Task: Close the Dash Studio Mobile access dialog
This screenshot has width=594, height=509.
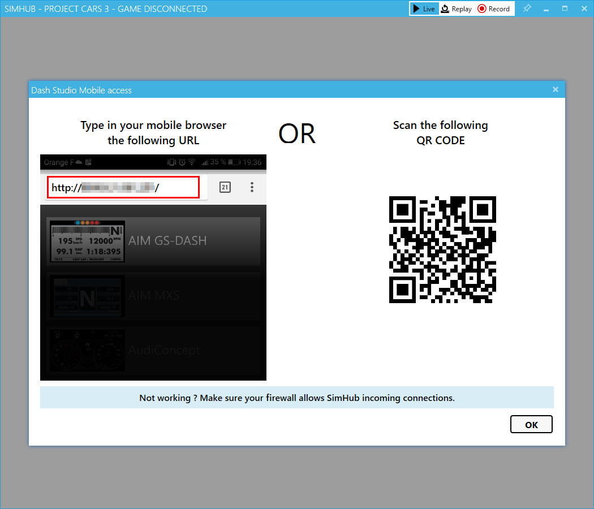Action: coord(555,89)
